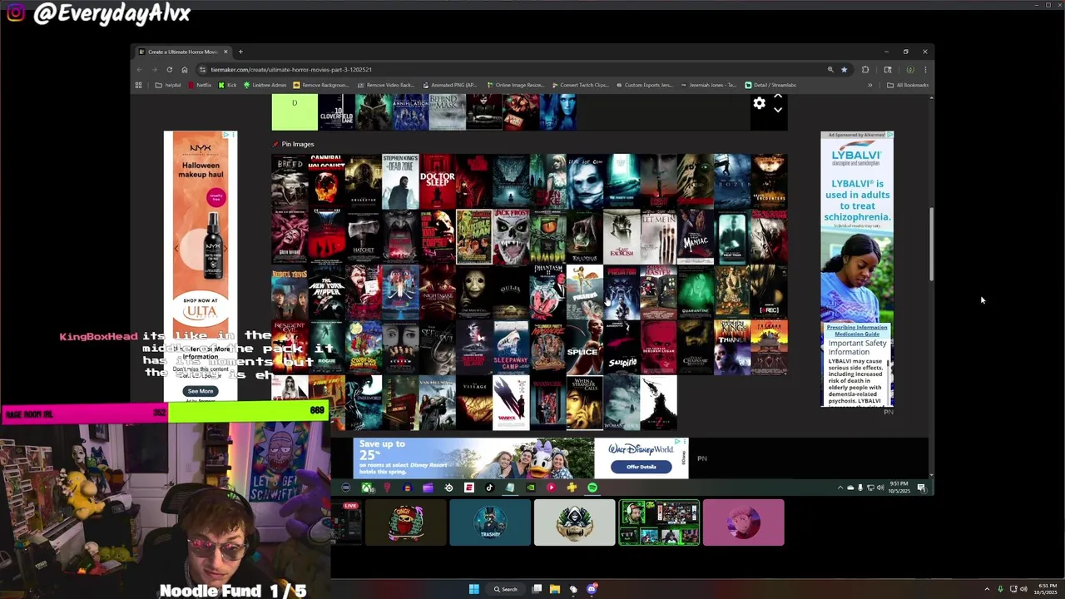
Task: Reload the TierMaker page
Action: (x=169, y=70)
